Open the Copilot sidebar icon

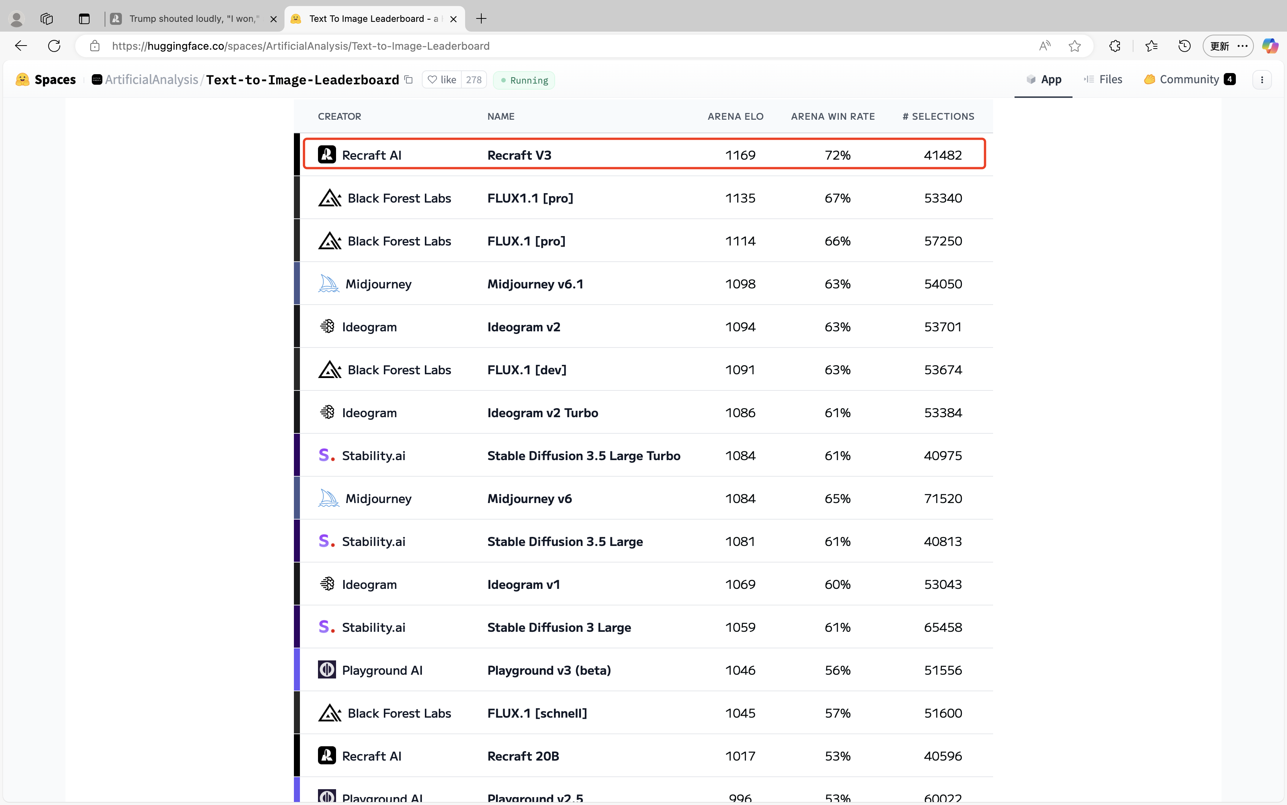(1270, 46)
